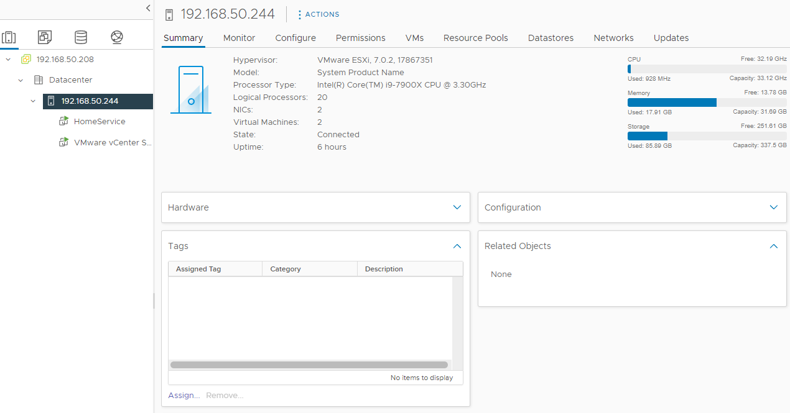Switch to VMs and Templates view icon
The height and width of the screenshot is (413, 790).
point(45,37)
